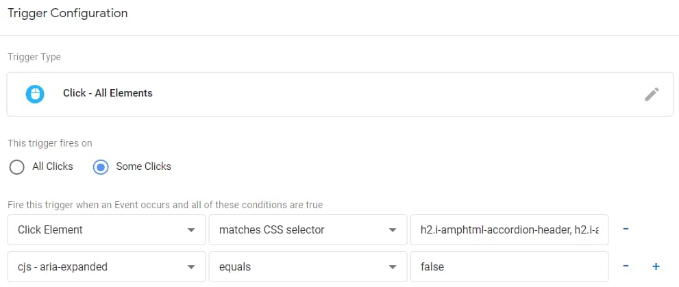Click the pencil edit icon for trigger type
The width and height of the screenshot is (679, 287).
[x=652, y=95]
